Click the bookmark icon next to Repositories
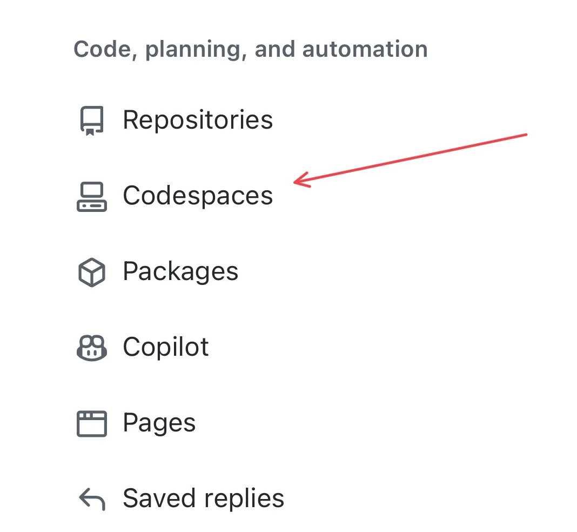Image resolution: width=577 pixels, height=532 pixels. (x=91, y=120)
